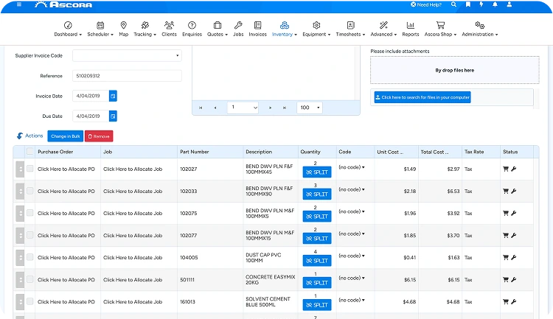Open the Ascora Shop menu
553x319 pixels.
tap(440, 29)
